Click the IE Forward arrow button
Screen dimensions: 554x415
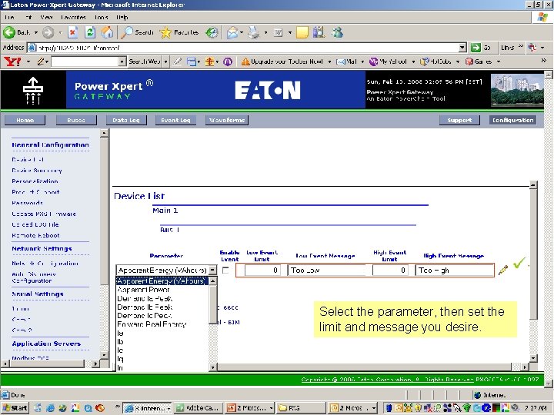click(x=48, y=33)
